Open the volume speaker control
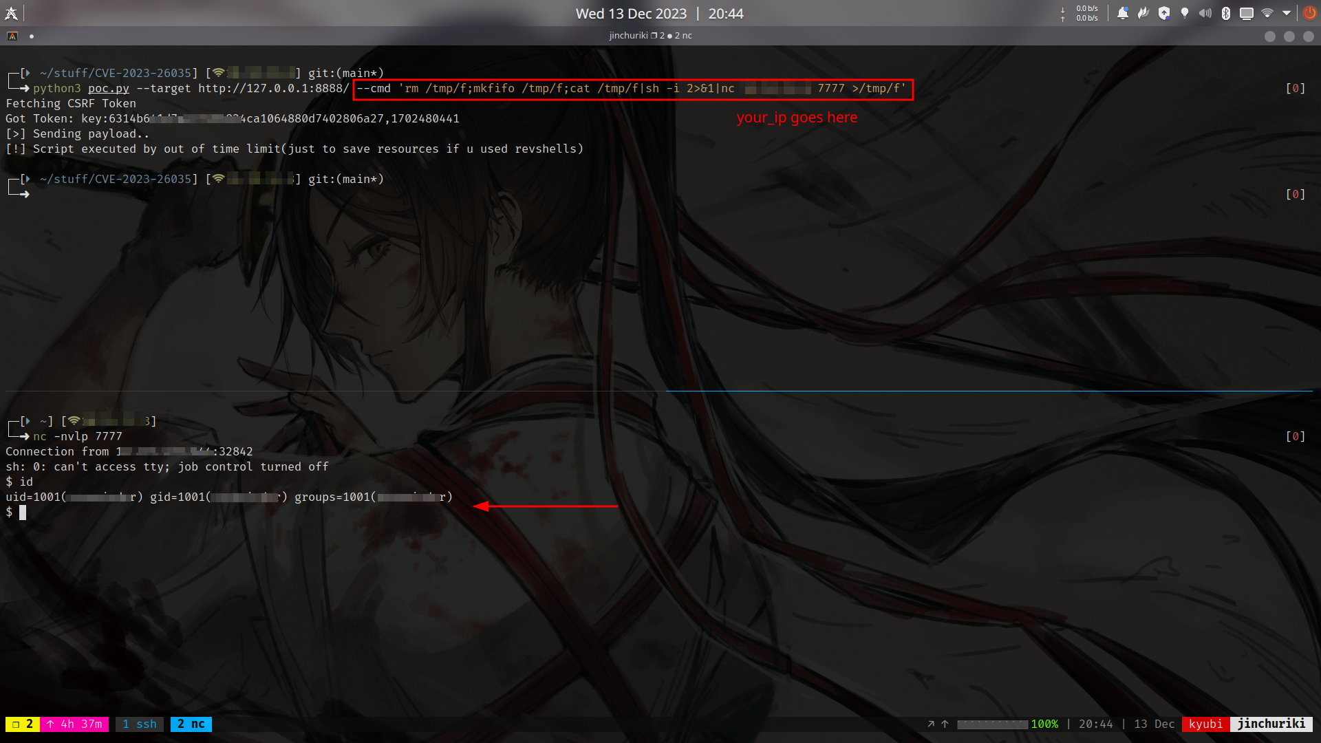Viewport: 1321px width, 743px height. click(x=1205, y=13)
